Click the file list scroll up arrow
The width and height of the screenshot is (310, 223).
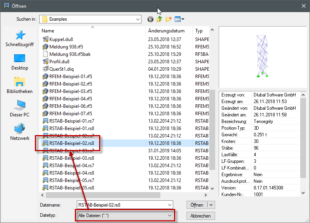(x=212, y=30)
